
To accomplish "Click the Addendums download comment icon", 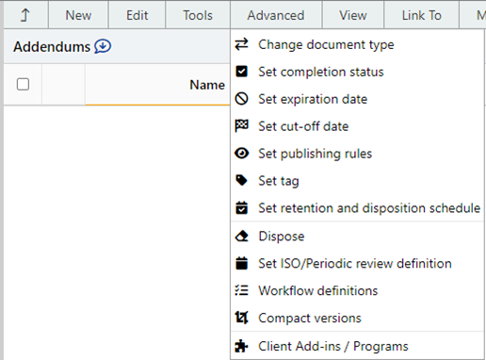I will [x=103, y=46].
